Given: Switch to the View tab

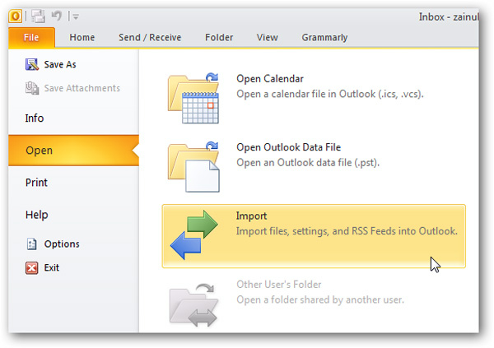Looking at the screenshot, I should click(x=268, y=38).
